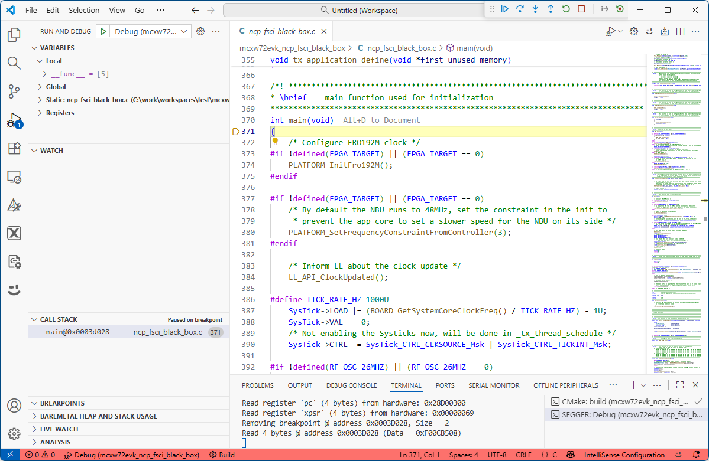Click the breakpoint marker on line 371

click(235, 131)
